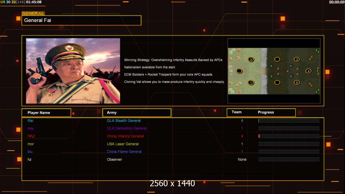The image size is (345, 194).
Task: Click USA Laser General army entry
Action: 123,144
